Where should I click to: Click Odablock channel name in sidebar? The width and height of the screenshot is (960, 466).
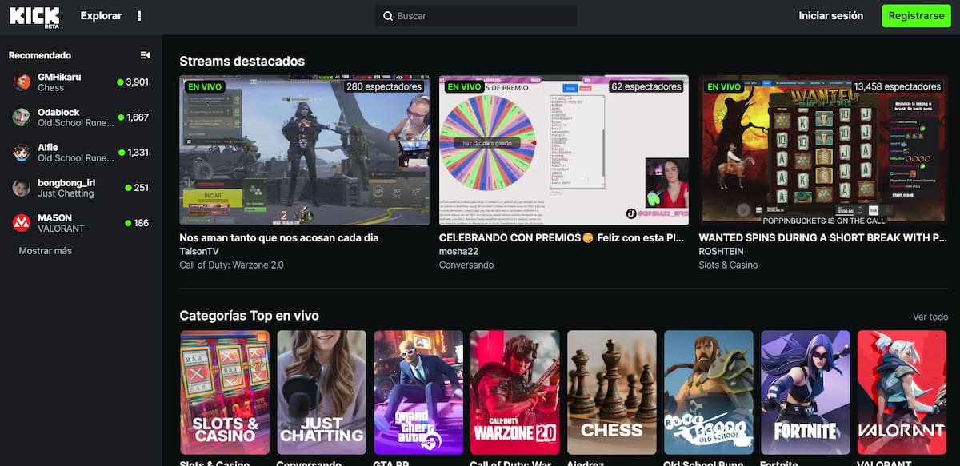click(58, 113)
